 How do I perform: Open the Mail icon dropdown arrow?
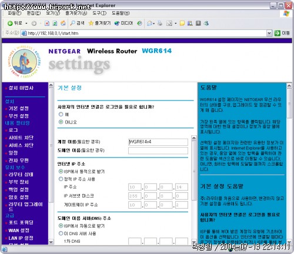(154, 24)
